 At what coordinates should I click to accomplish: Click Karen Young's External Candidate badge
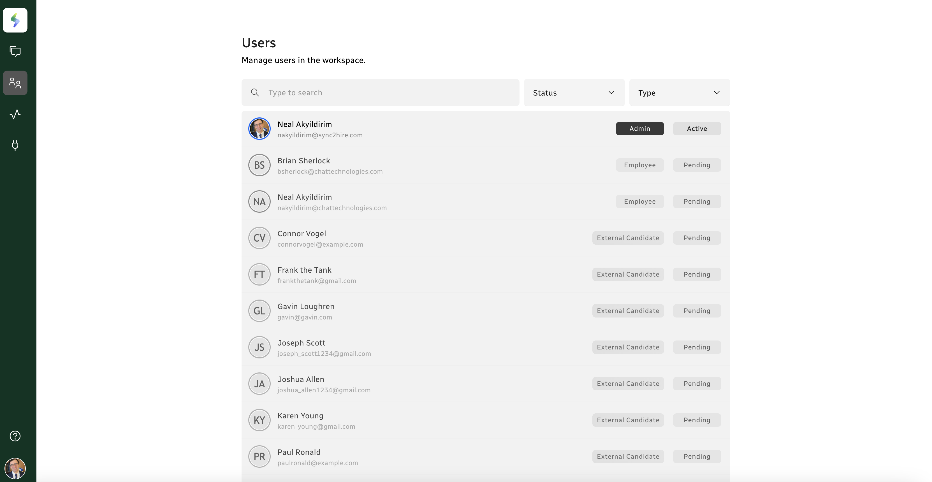(x=628, y=420)
